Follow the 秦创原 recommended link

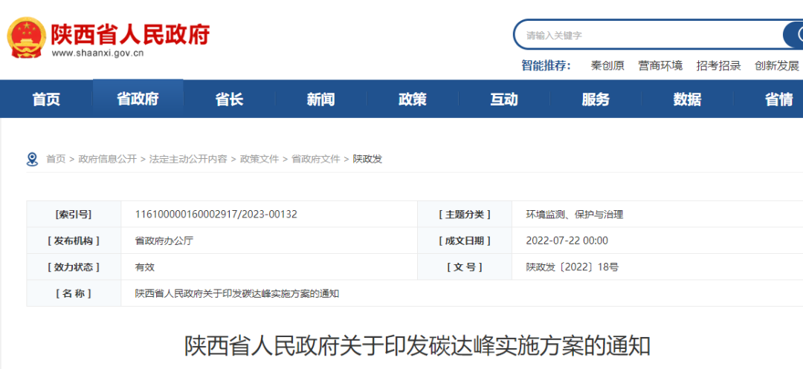click(x=607, y=65)
